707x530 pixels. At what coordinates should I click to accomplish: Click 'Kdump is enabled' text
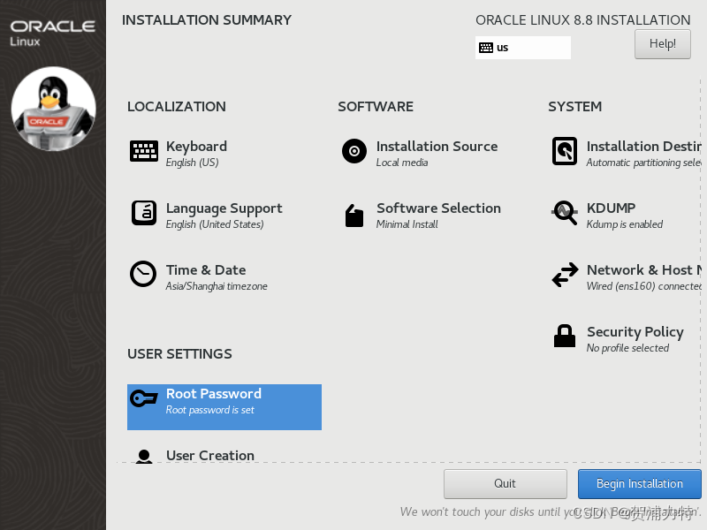[x=625, y=224]
